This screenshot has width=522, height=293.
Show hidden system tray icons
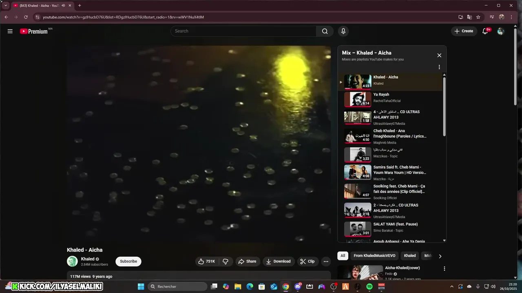coord(451,286)
